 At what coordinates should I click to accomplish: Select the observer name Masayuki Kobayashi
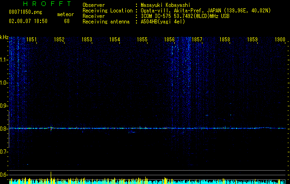(166, 5)
